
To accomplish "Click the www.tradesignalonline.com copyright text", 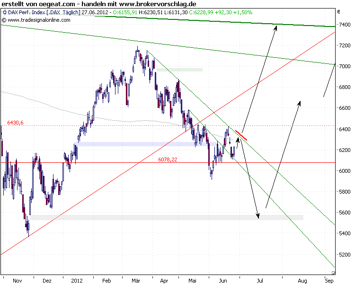I will 36,20.
